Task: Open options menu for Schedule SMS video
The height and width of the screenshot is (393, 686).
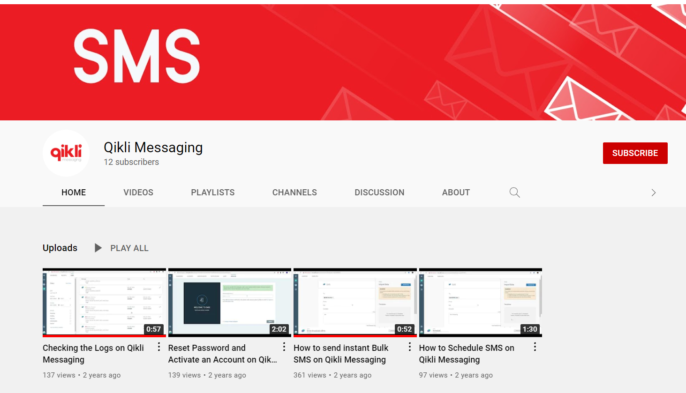Action: [x=535, y=347]
